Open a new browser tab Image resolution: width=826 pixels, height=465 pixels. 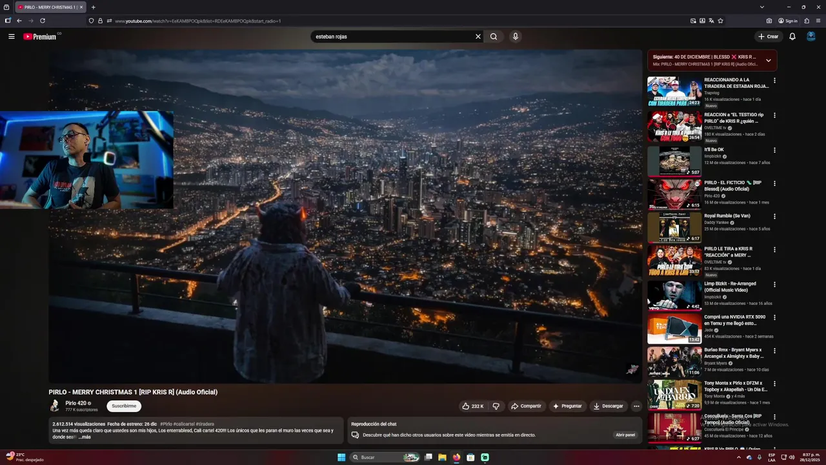pyautogui.click(x=94, y=7)
